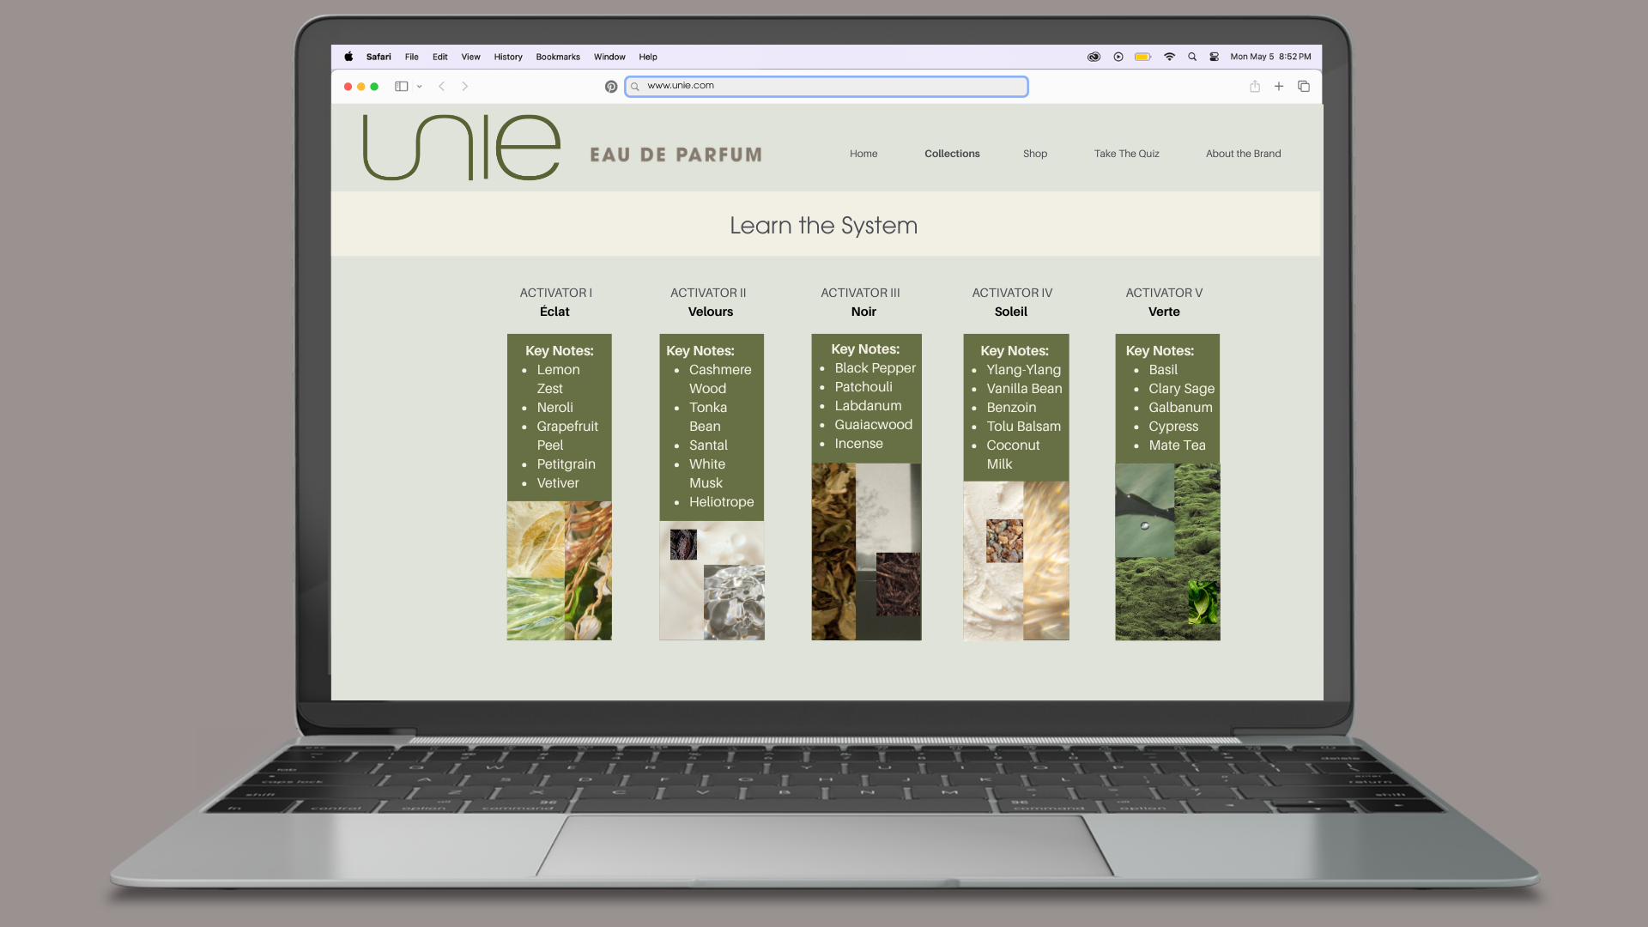
Task: Click the Velours collage image
Action: coord(712,580)
